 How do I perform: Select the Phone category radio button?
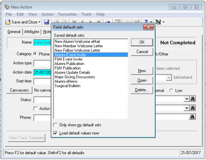point(35,54)
